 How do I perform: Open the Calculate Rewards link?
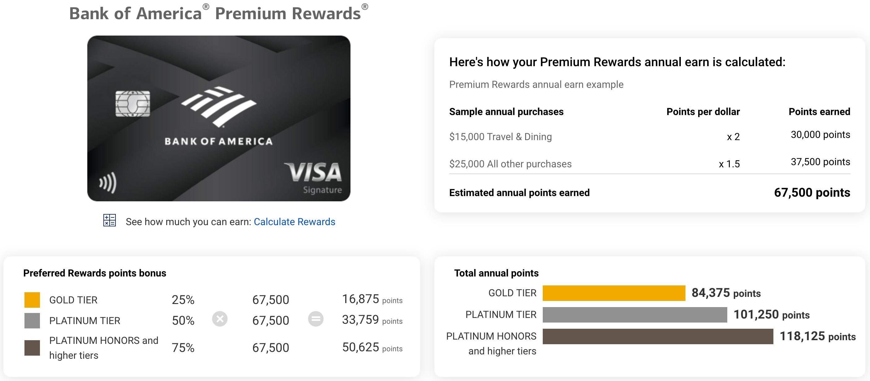[x=294, y=222]
